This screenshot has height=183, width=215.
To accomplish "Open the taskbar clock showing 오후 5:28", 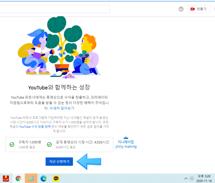I will pyautogui.click(x=204, y=179).
